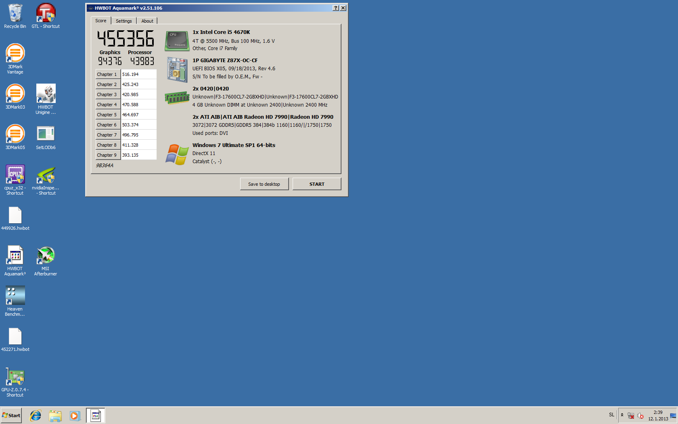Click the Chapter 4 label
The width and height of the screenshot is (678, 424).
(x=108, y=105)
